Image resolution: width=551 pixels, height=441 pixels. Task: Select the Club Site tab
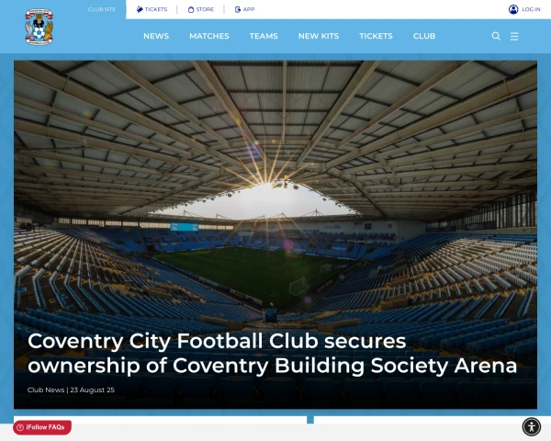pos(102,9)
